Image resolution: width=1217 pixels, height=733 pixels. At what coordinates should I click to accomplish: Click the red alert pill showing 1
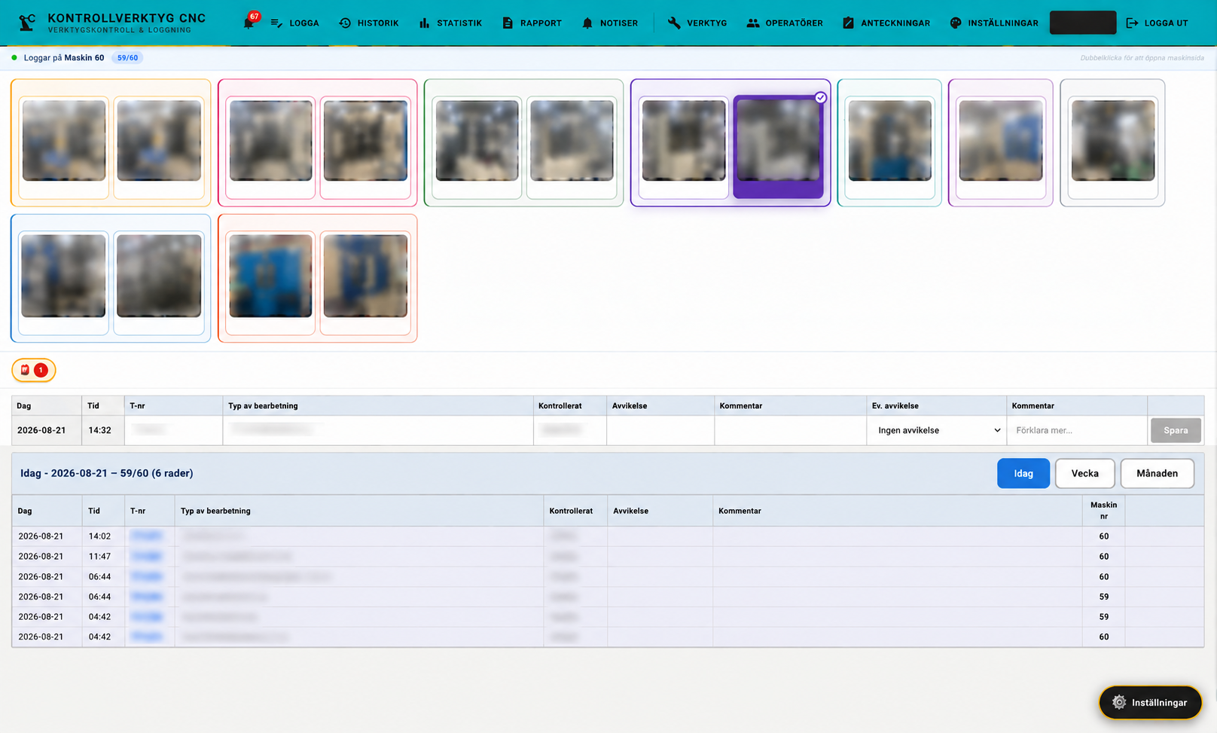[x=33, y=370]
